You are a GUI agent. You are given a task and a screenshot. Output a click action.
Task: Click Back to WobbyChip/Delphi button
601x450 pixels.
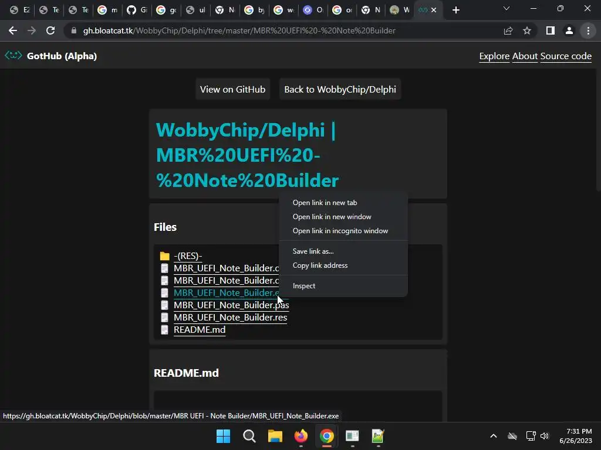click(x=340, y=89)
